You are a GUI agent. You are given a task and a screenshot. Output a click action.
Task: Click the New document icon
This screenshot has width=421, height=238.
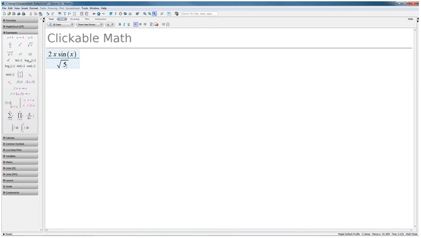[5, 14]
